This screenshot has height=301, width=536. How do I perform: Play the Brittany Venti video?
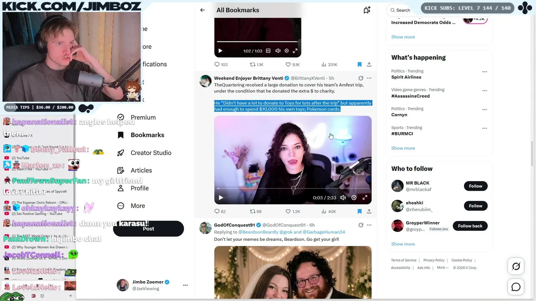tap(221, 198)
